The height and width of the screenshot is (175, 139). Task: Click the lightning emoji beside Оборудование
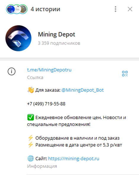pos(30,138)
